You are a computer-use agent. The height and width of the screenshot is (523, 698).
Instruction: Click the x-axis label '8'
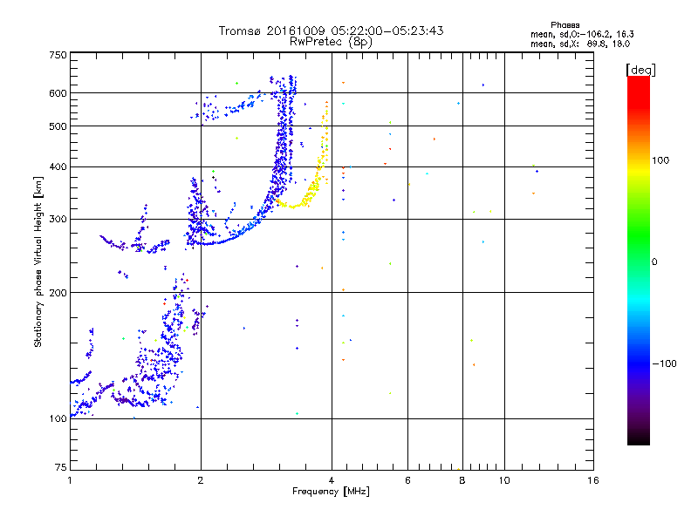click(462, 480)
